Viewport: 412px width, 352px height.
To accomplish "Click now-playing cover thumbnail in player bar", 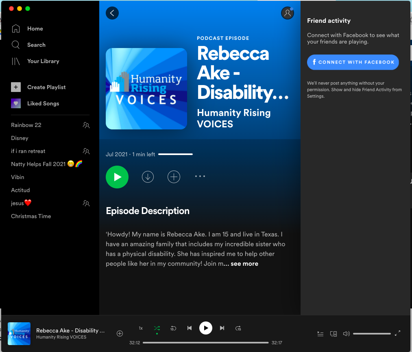I will point(19,334).
